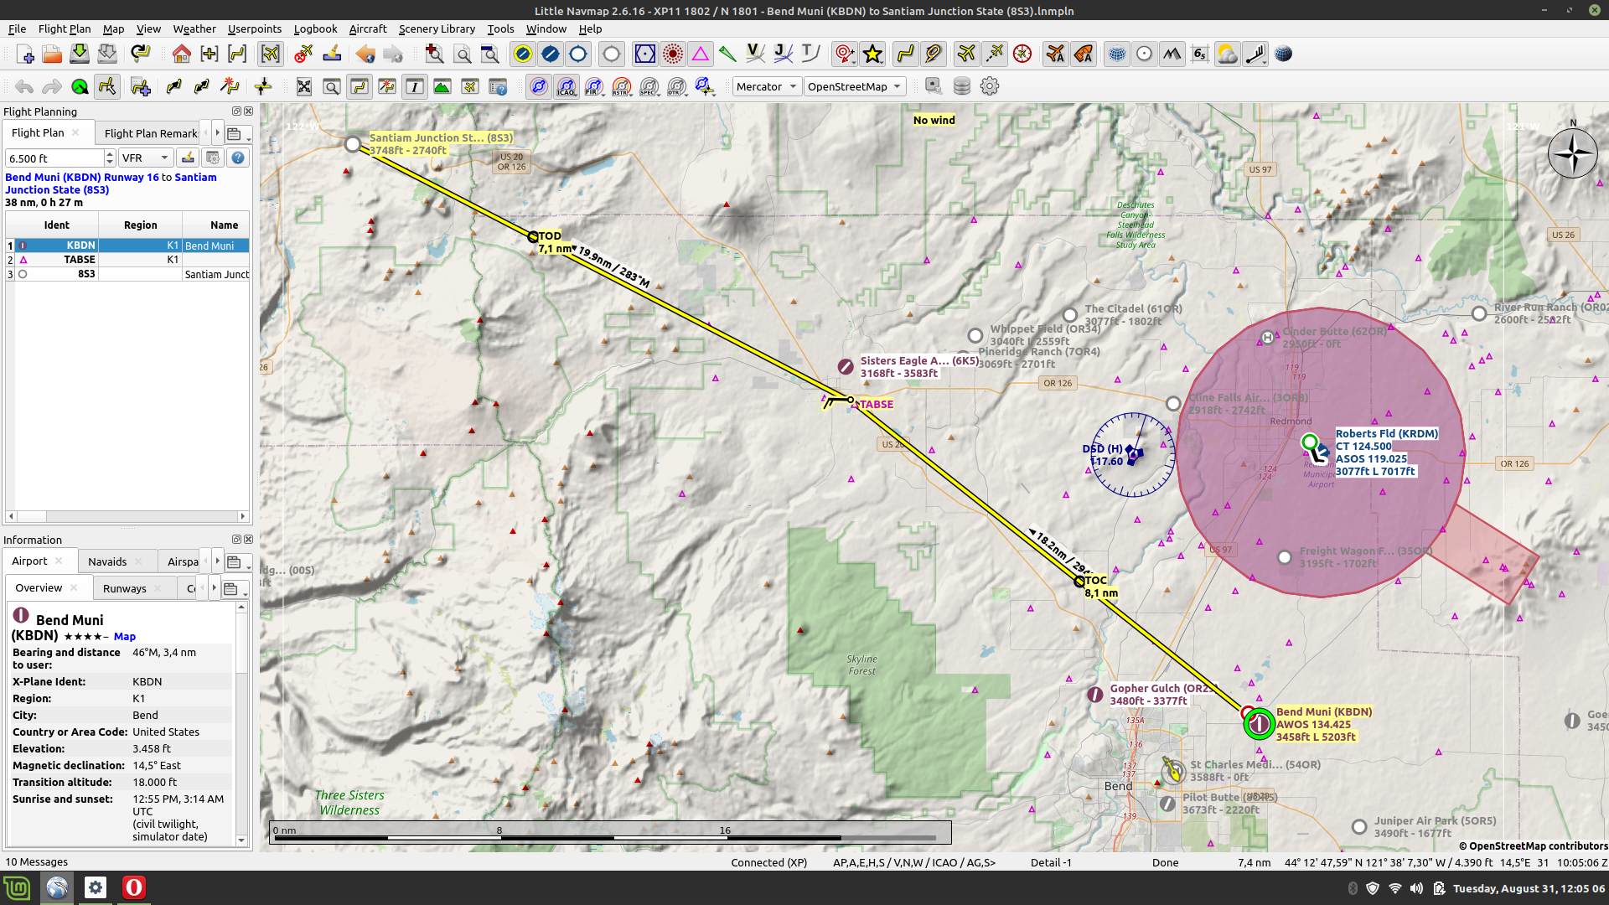
Task: Undo the last flight plan edit
Action: 24,86
